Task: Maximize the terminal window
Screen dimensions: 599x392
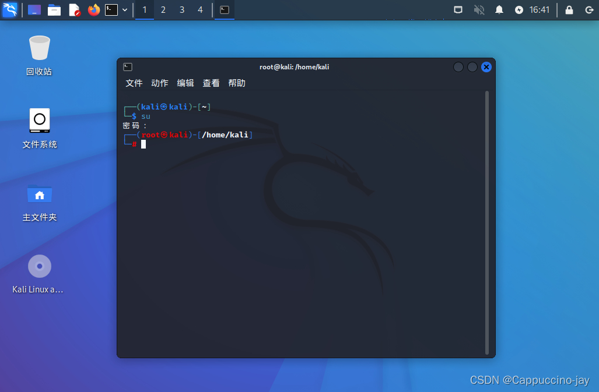Action: (x=472, y=67)
